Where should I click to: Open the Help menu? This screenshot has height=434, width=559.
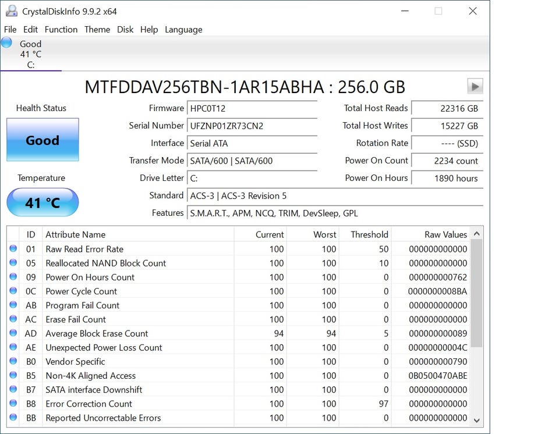click(x=149, y=30)
